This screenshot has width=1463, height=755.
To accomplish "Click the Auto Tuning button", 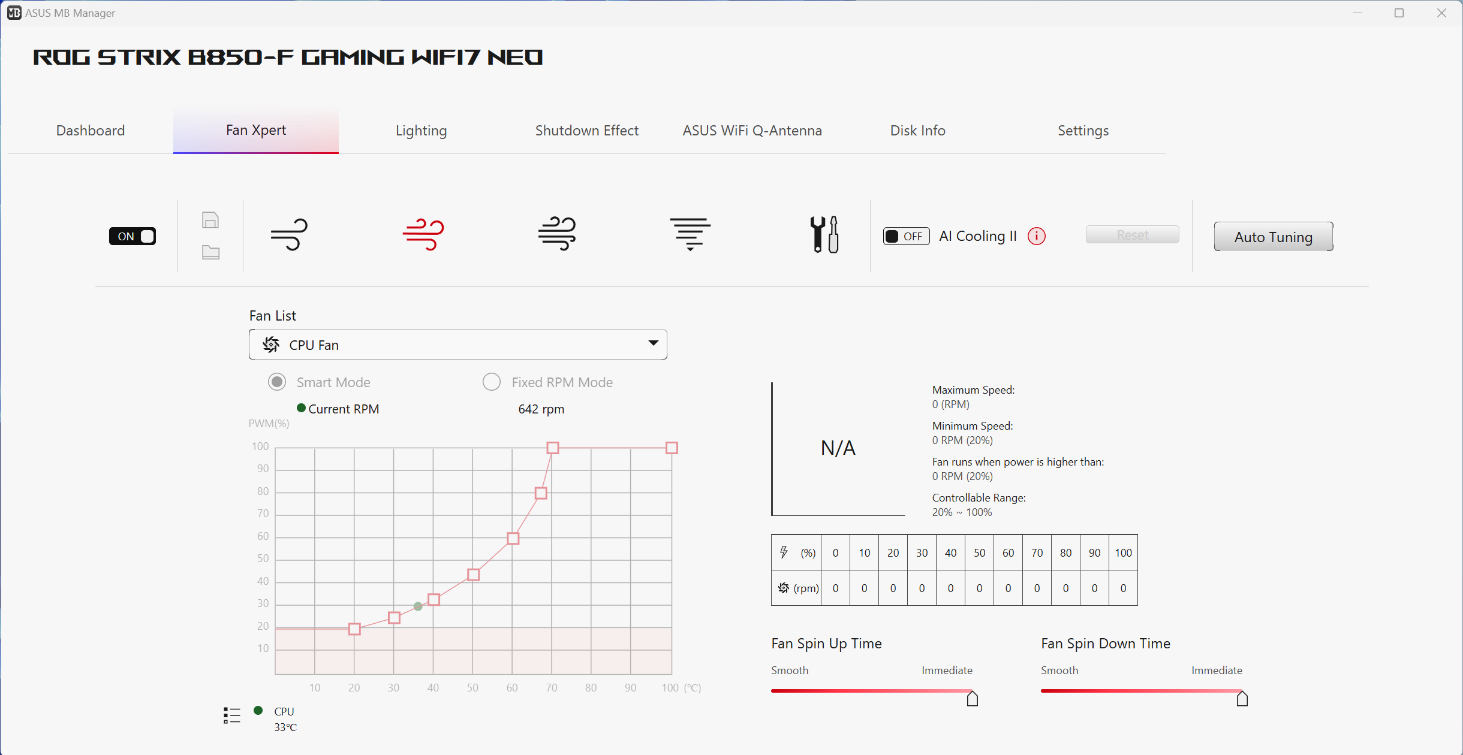I will pos(1274,237).
